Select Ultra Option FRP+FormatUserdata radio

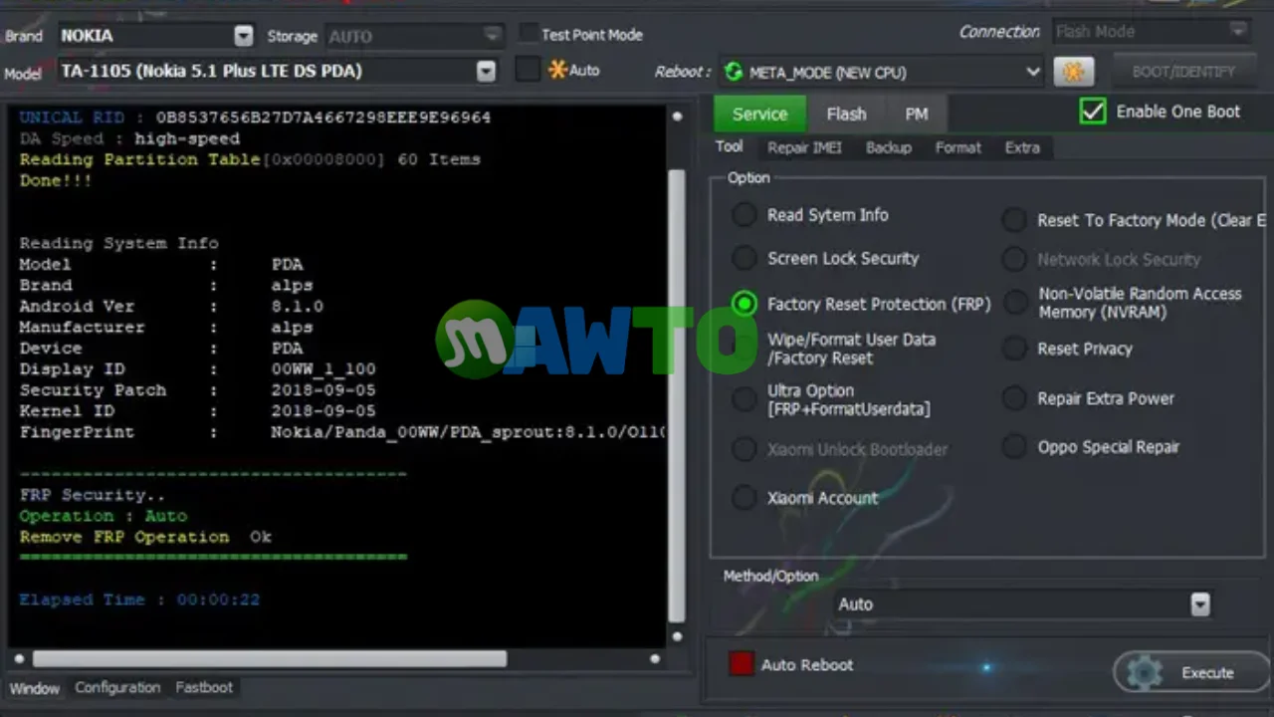[743, 399]
